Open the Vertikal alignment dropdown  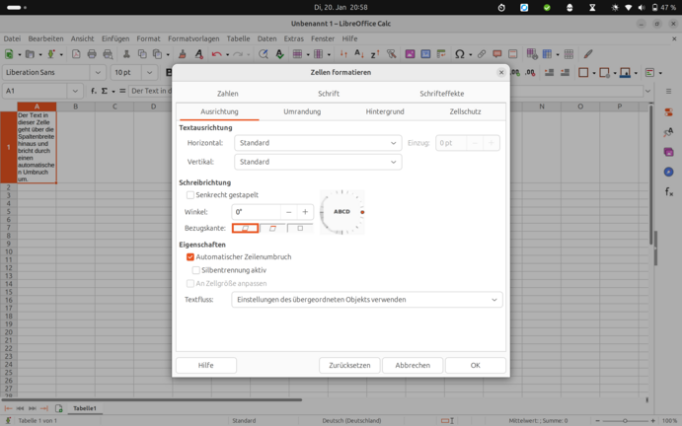click(x=318, y=162)
